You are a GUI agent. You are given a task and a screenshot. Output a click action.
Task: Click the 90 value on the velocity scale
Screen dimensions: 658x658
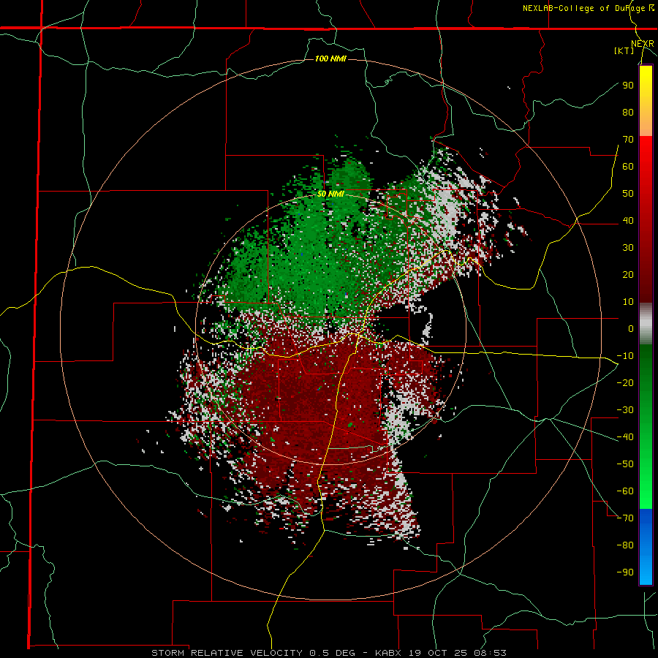[628, 86]
